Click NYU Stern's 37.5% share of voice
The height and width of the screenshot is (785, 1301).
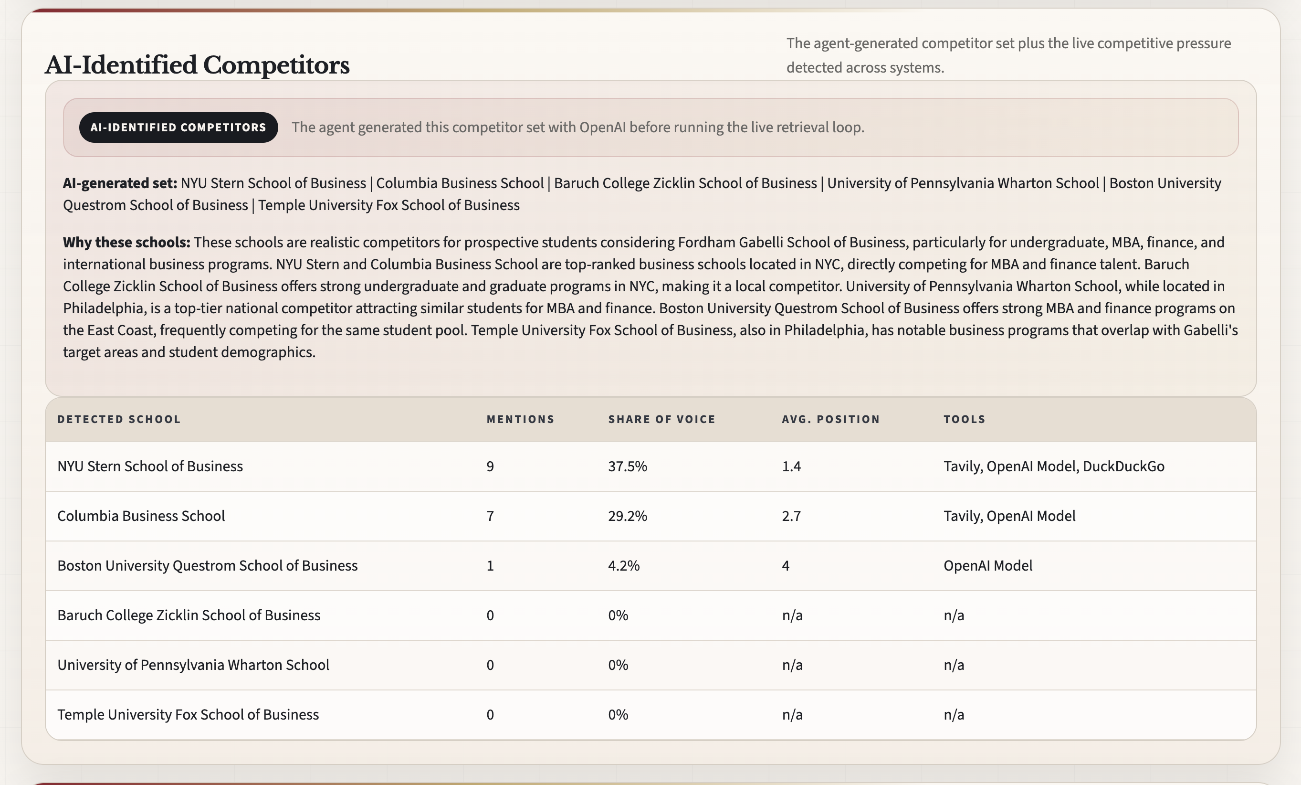[627, 466]
